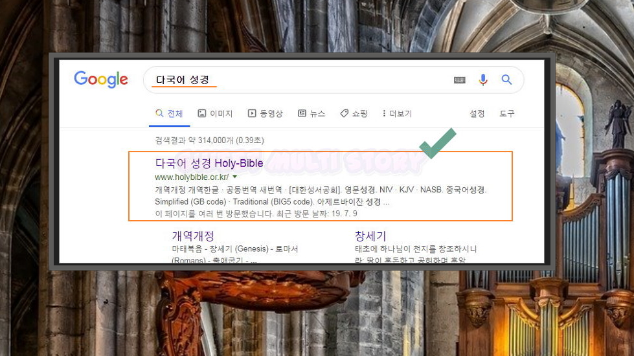Expand the green arrow next to www.holybible.or.kr
Viewport: 634px width, 356px height.
235,177
